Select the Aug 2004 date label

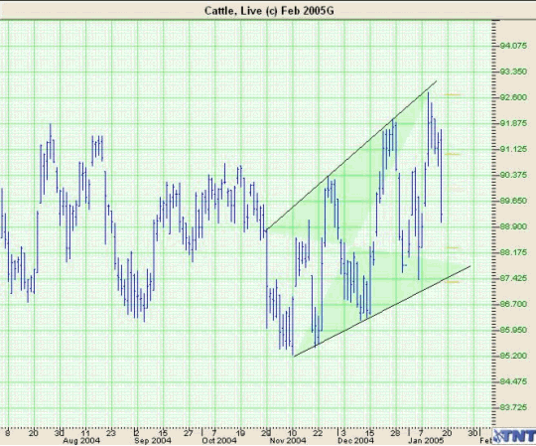pyautogui.click(x=81, y=440)
